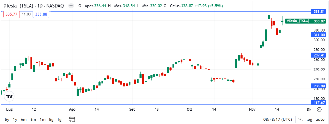Click the Set month label on time axis
The image size is (329, 124).
point(132,109)
